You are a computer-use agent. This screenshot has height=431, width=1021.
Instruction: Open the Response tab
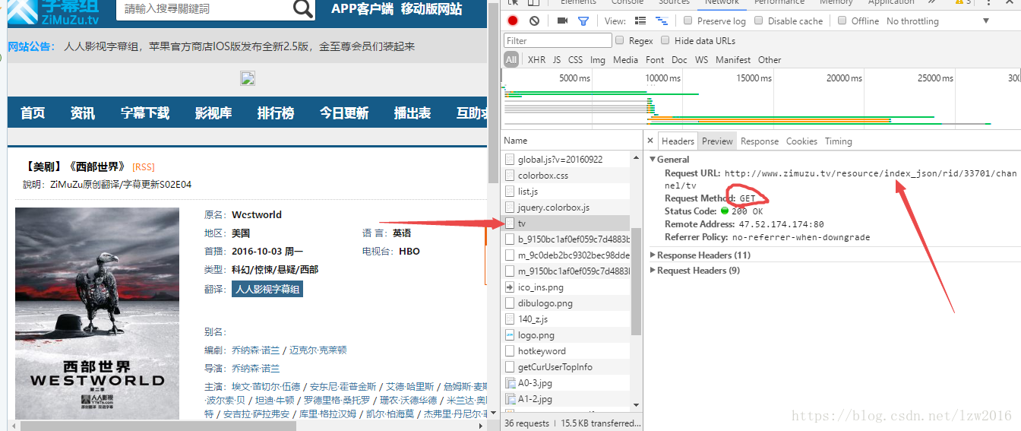pos(760,141)
